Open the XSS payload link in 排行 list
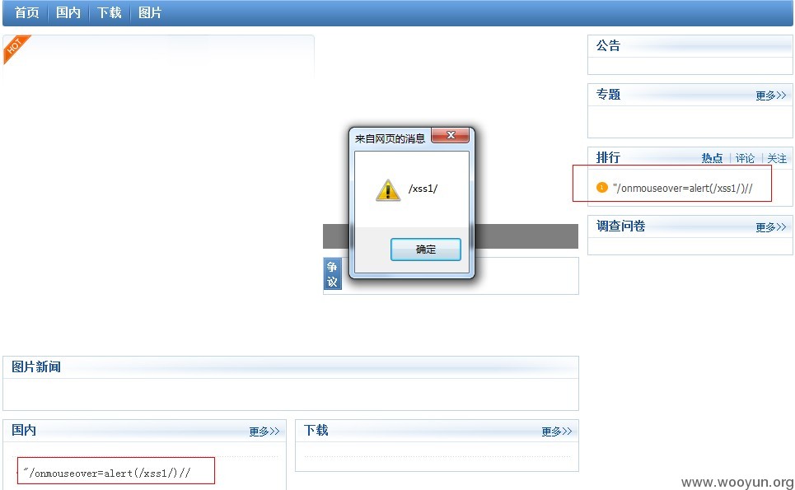This screenshot has width=795, height=490. pos(682,188)
